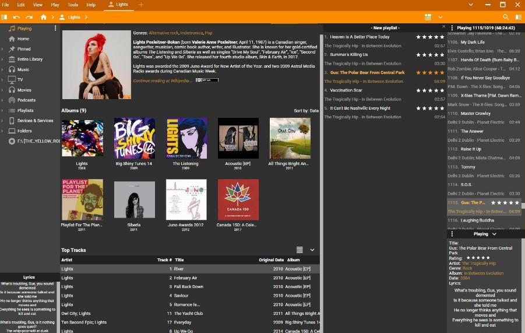This screenshot has width=525, height=333.
Task: Expand the Devices & Services node
Action: pos(2,121)
